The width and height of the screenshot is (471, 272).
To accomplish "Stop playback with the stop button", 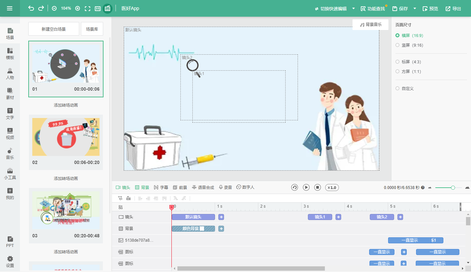I will 318,188.
